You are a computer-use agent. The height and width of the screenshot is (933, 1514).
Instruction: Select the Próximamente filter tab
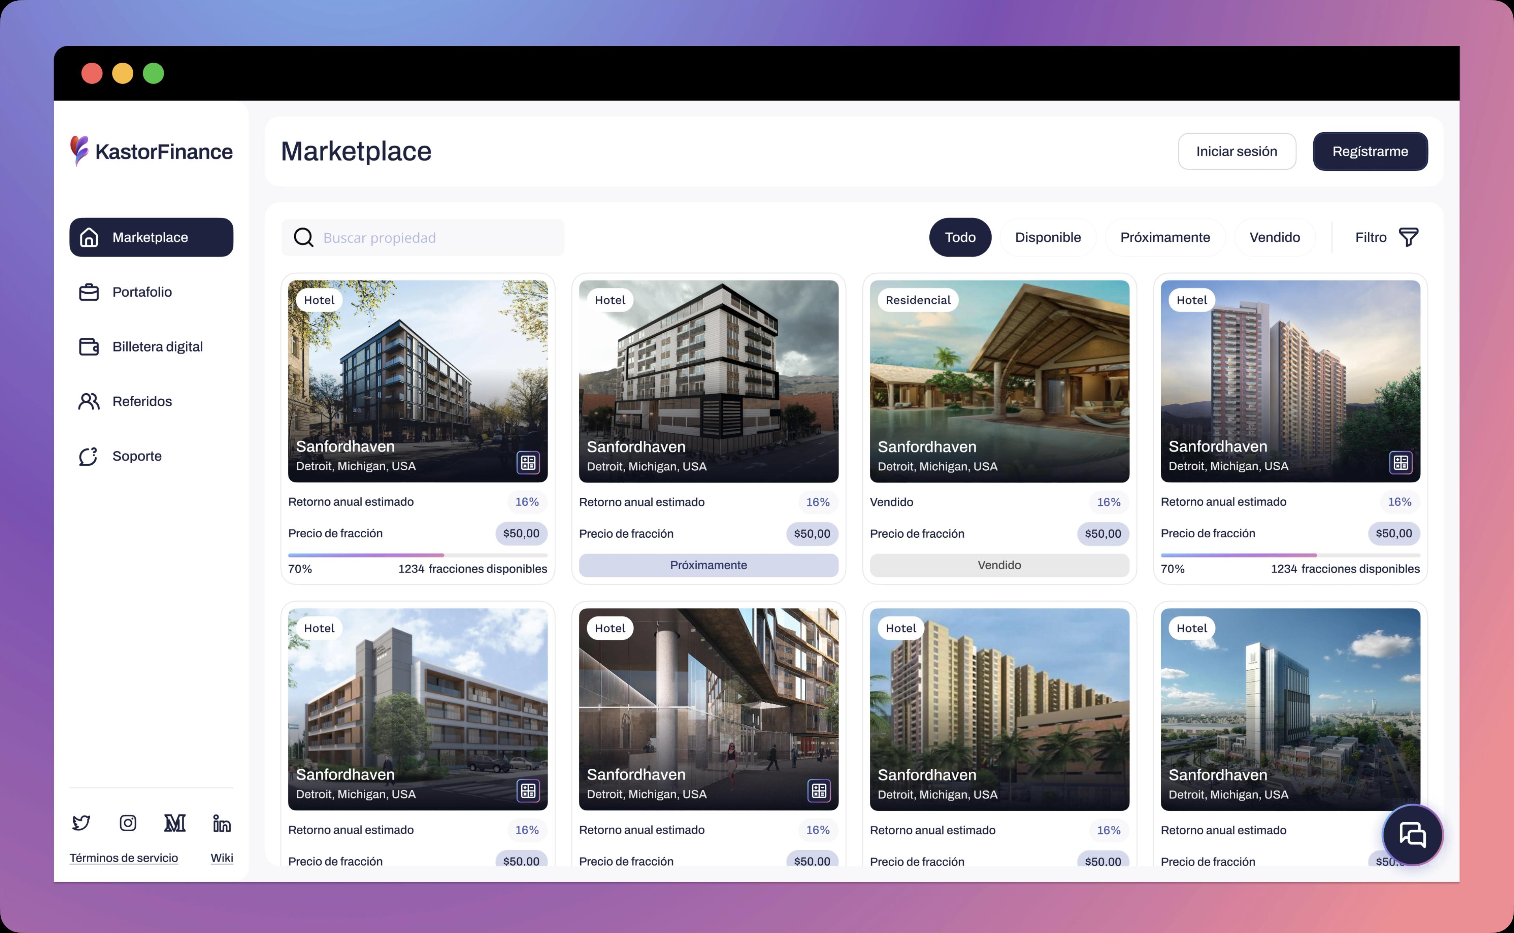[1165, 237]
